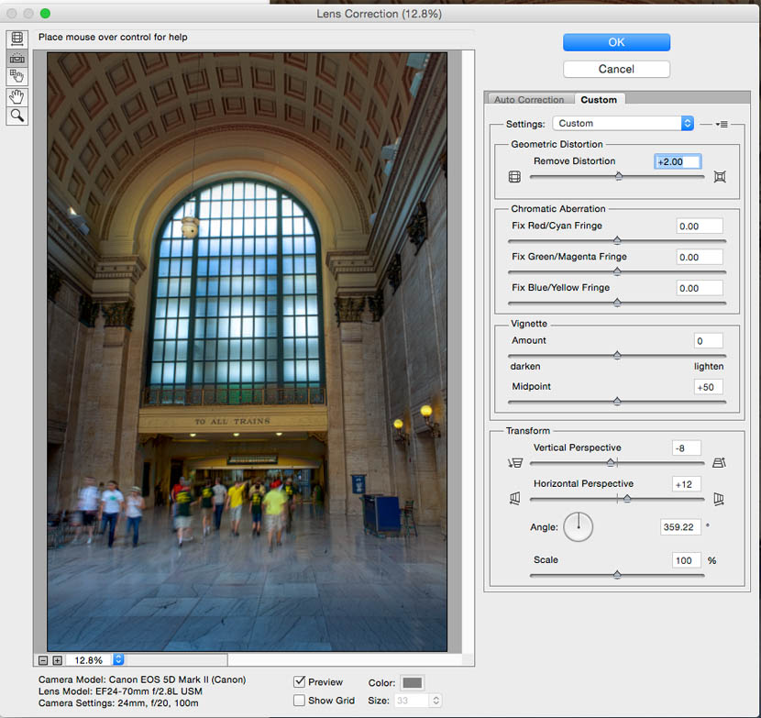Select the Hand tool
The width and height of the screenshot is (761, 718).
pyautogui.click(x=17, y=96)
